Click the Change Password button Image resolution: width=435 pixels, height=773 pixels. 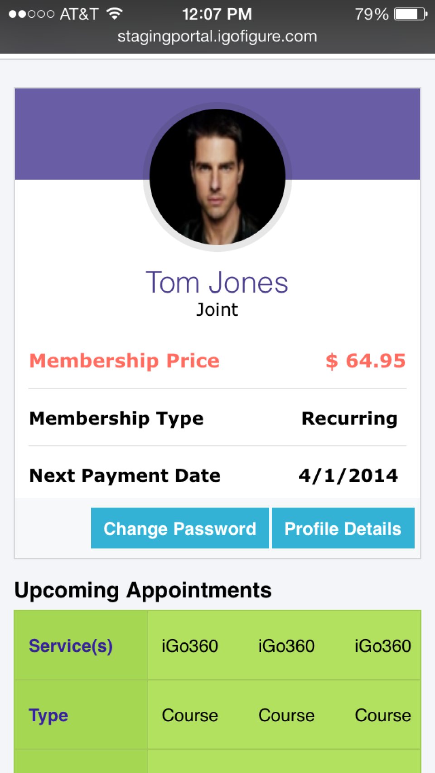(x=180, y=528)
